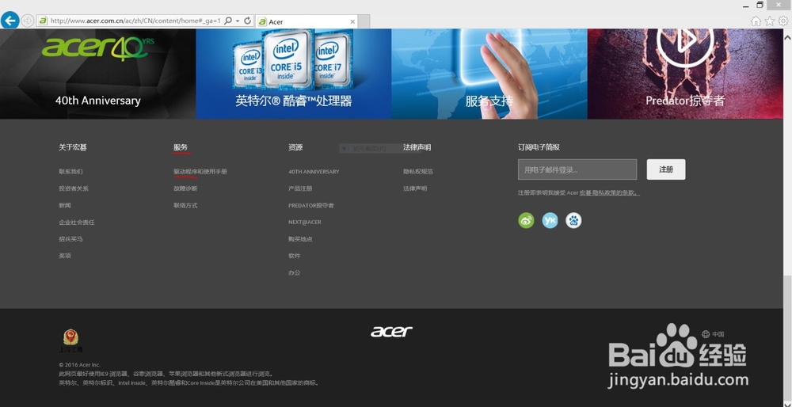Open the 招兵买马 link
Image resolution: width=792 pixels, height=407 pixels.
click(x=70, y=239)
